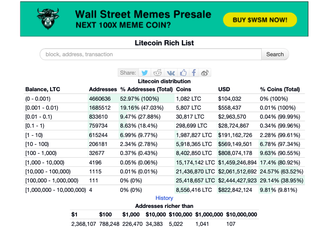The width and height of the screenshot is (325, 232).
Task: Click the 5,918,365 LTC coins cell
Action: coord(194,144)
